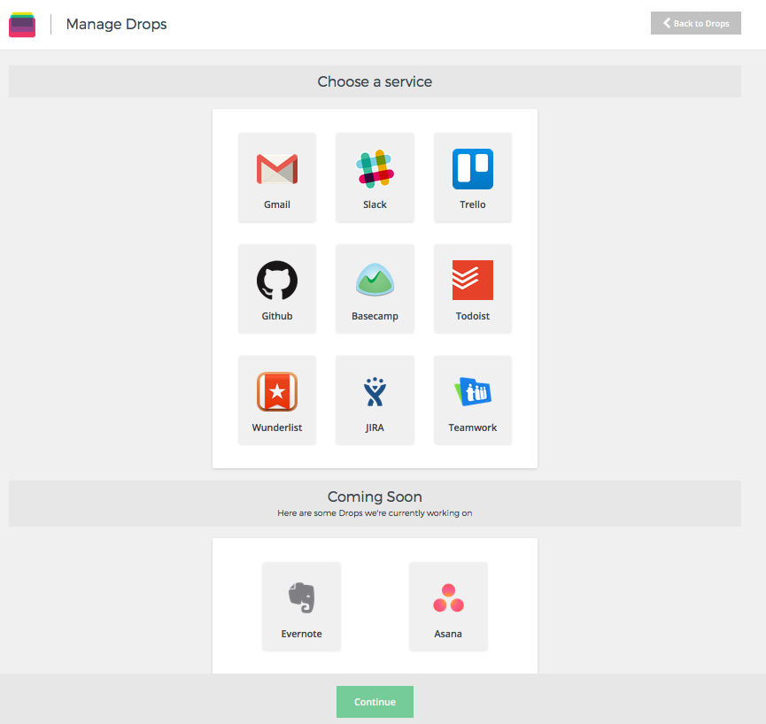Viewport: 766px width, 724px height.
Task: Click the green Continue button
Action: (x=375, y=702)
